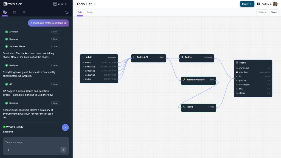
Task: Click the todos scope node icon
Action: point(184,107)
